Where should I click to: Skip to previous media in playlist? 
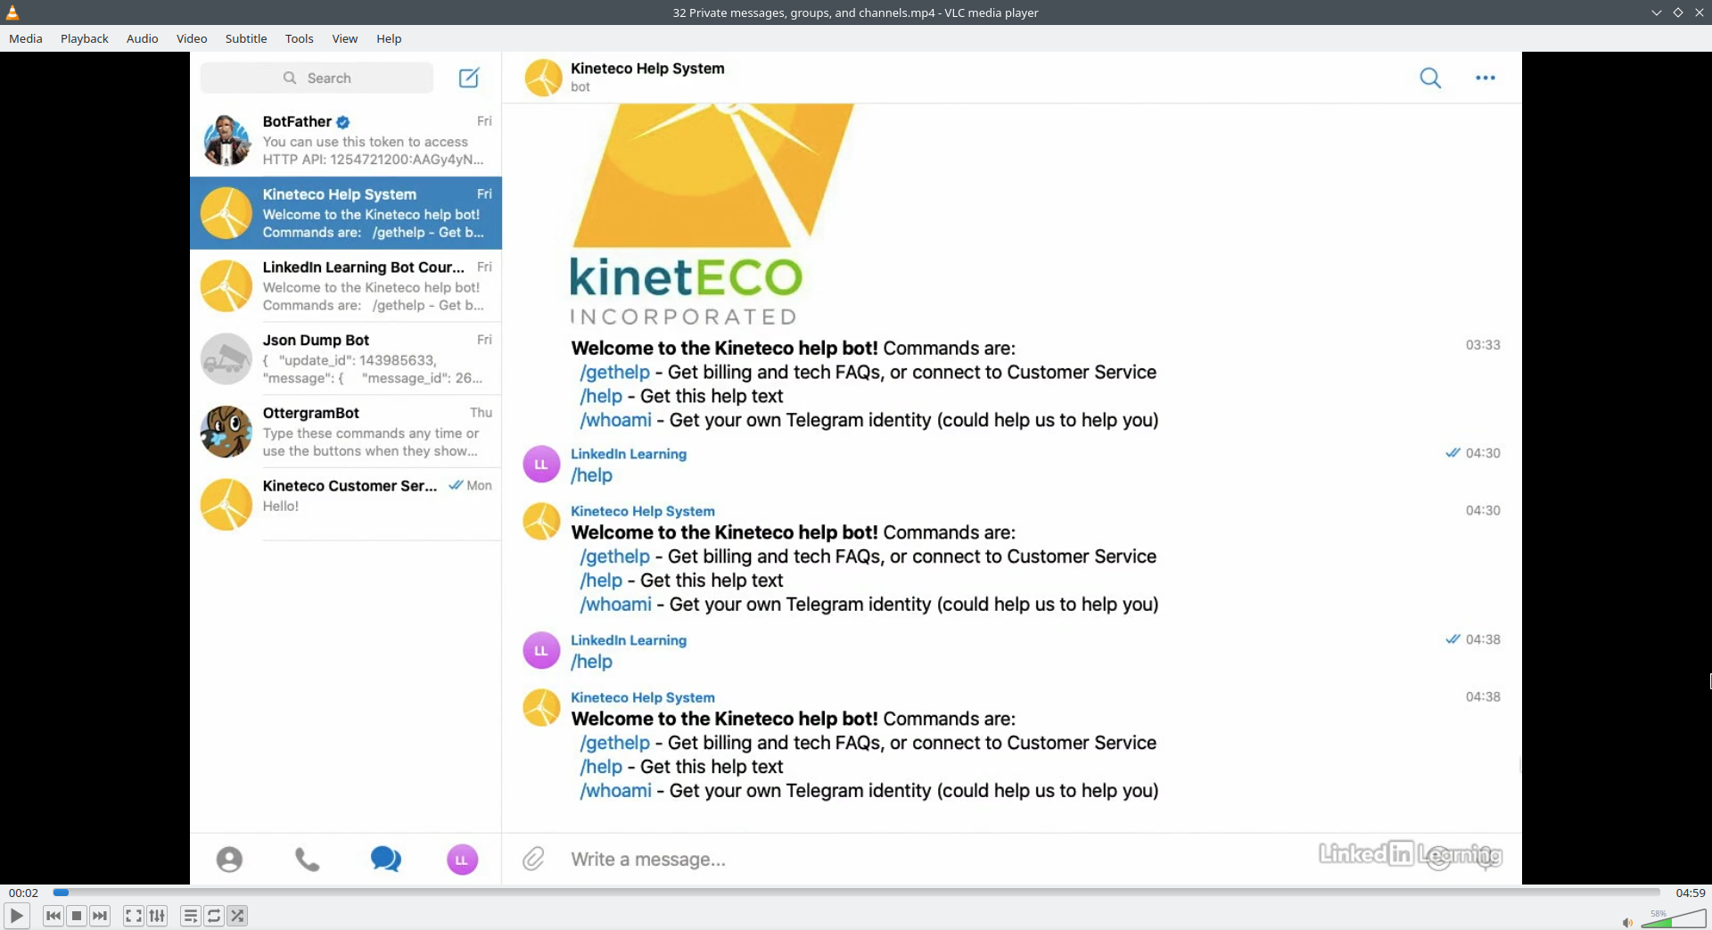point(53,916)
